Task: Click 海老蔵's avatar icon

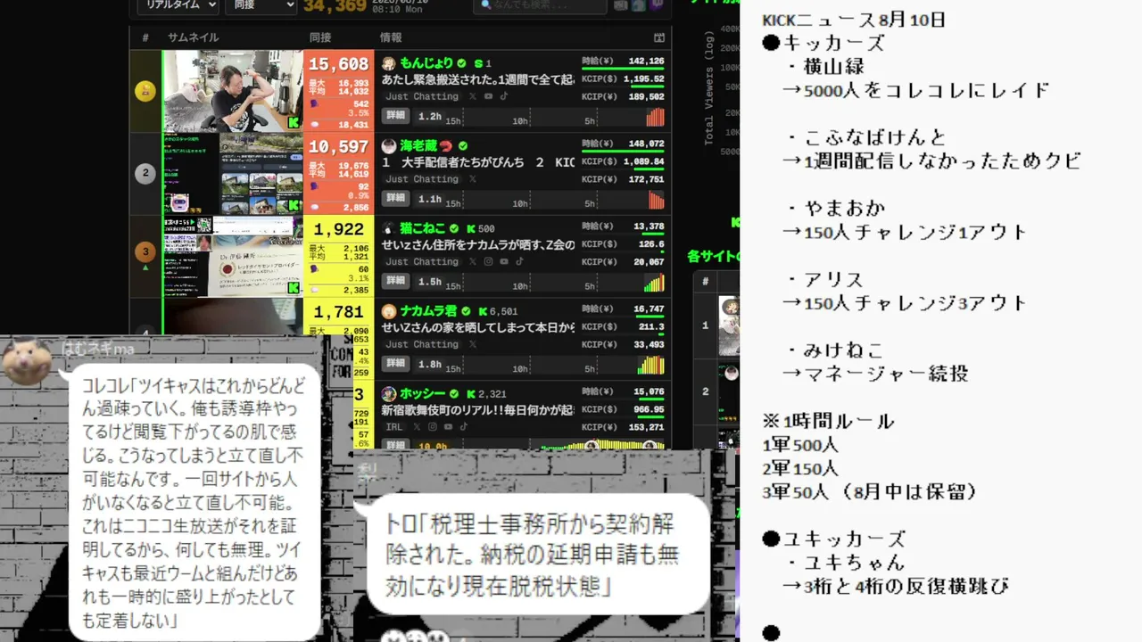Action: point(389,145)
